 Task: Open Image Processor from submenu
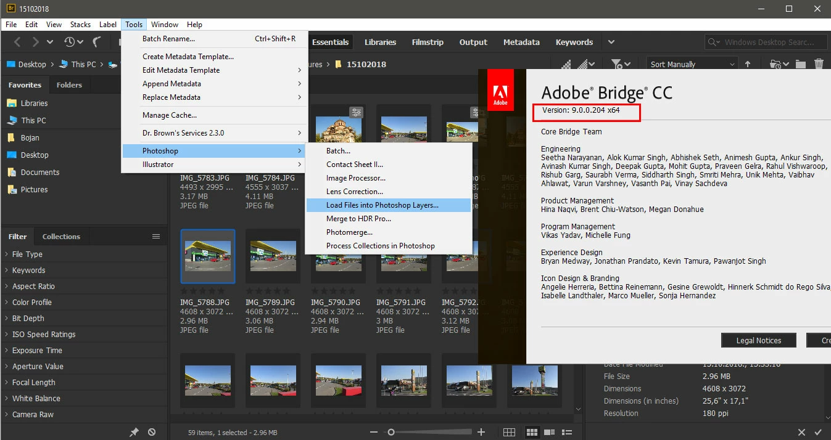coord(388,178)
